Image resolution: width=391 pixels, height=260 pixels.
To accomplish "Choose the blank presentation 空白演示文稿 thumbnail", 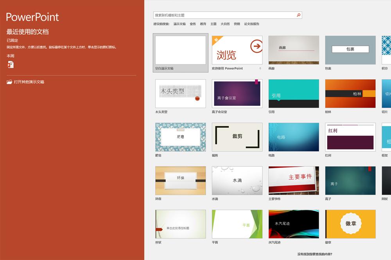I will pyautogui.click(x=181, y=50).
